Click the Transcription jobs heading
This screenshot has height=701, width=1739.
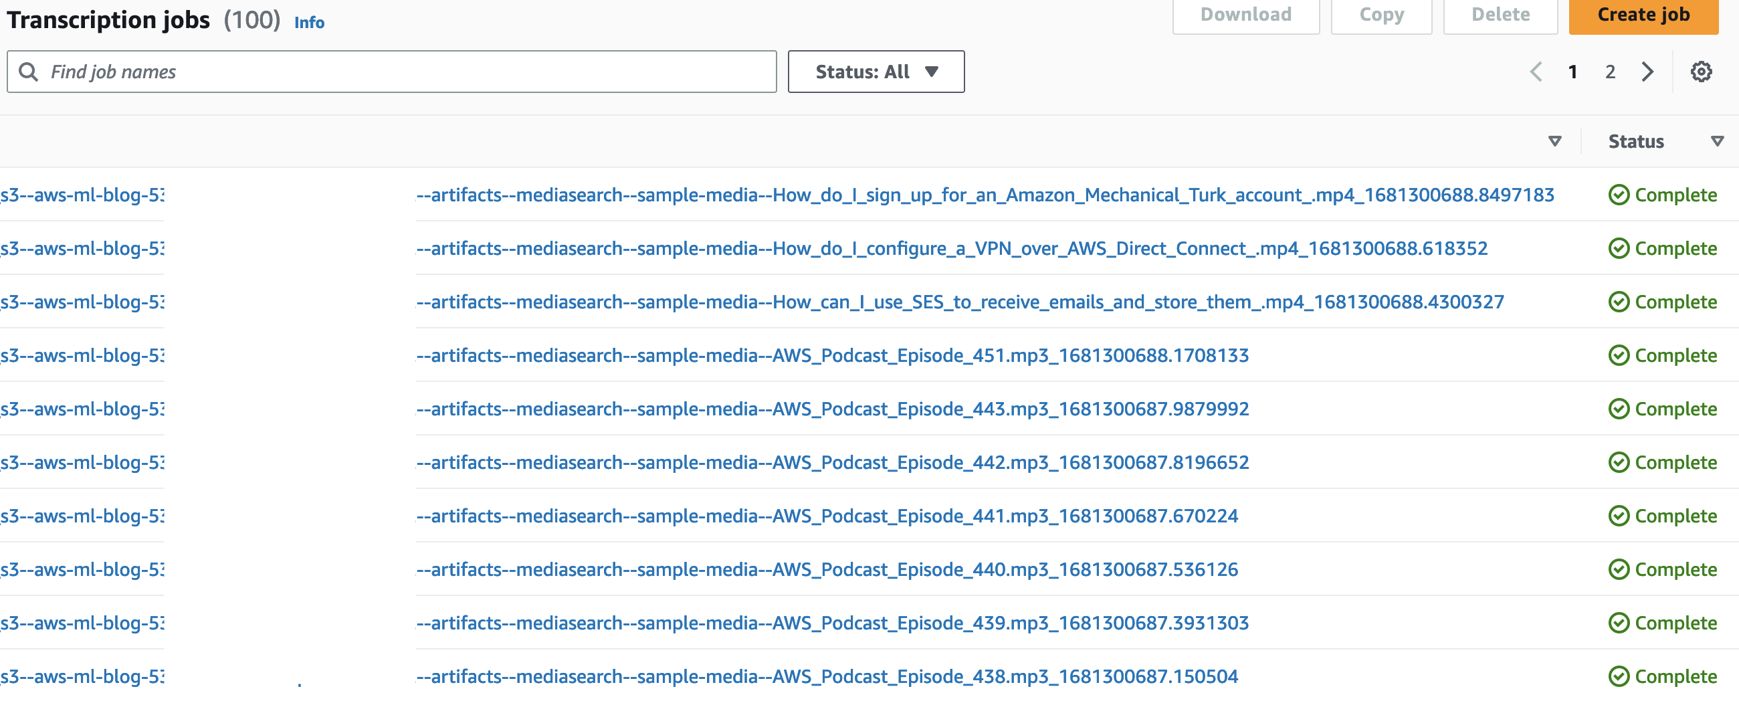(x=108, y=20)
